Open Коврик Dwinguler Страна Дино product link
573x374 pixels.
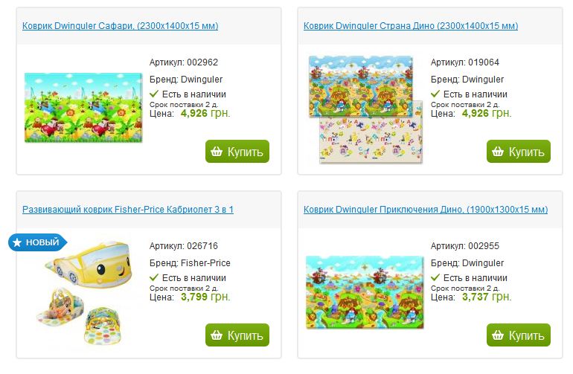pyautogui.click(x=411, y=26)
